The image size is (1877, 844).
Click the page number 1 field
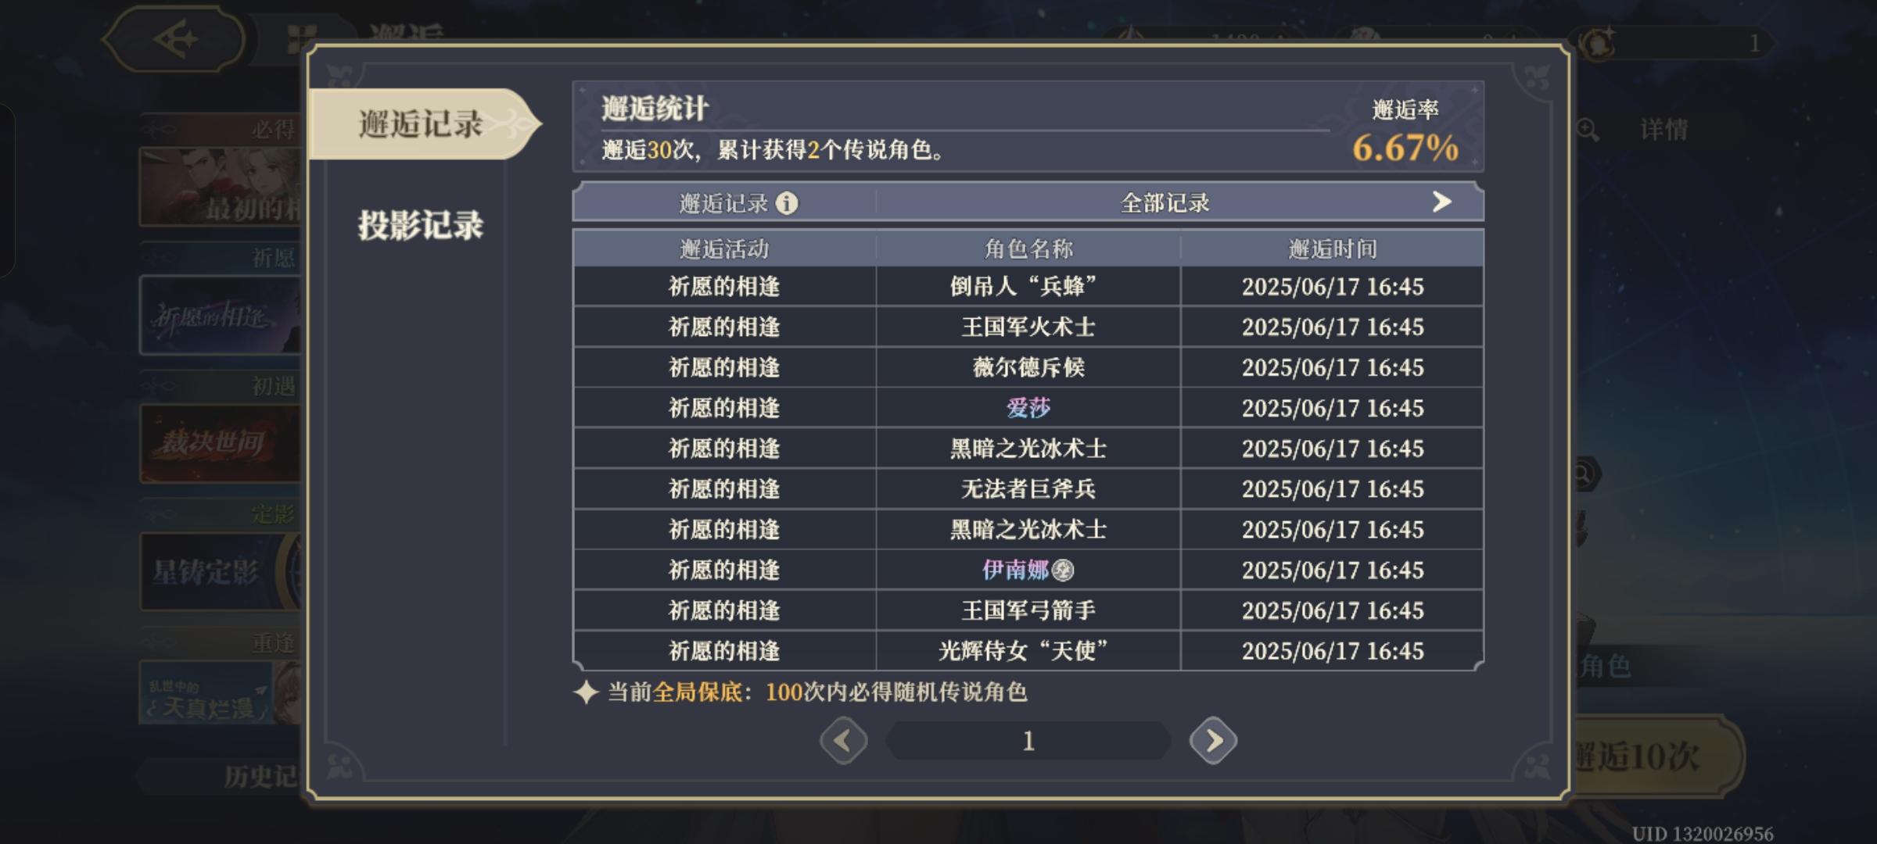[x=1028, y=740]
